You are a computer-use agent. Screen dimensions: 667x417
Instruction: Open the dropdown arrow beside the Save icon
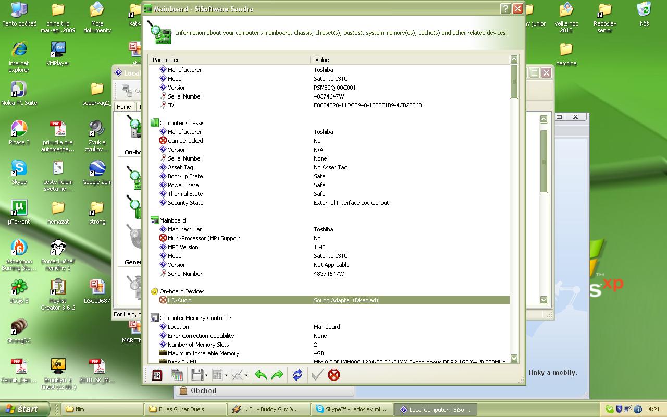click(206, 375)
